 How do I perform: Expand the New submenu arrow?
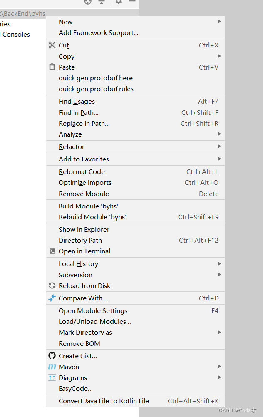pyautogui.click(x=219, y=22)
